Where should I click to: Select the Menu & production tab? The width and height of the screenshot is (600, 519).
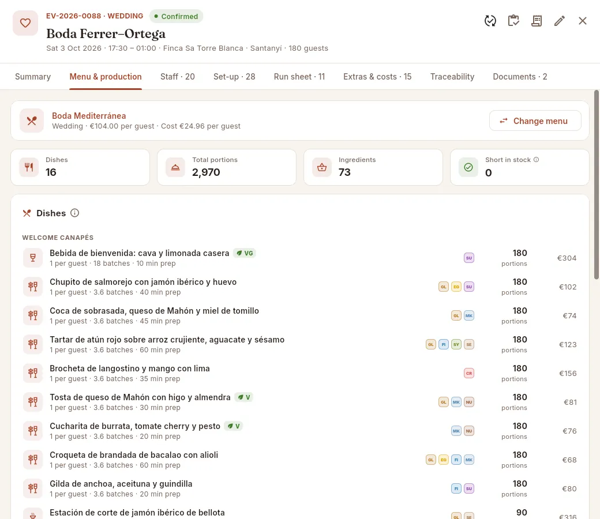106,77
